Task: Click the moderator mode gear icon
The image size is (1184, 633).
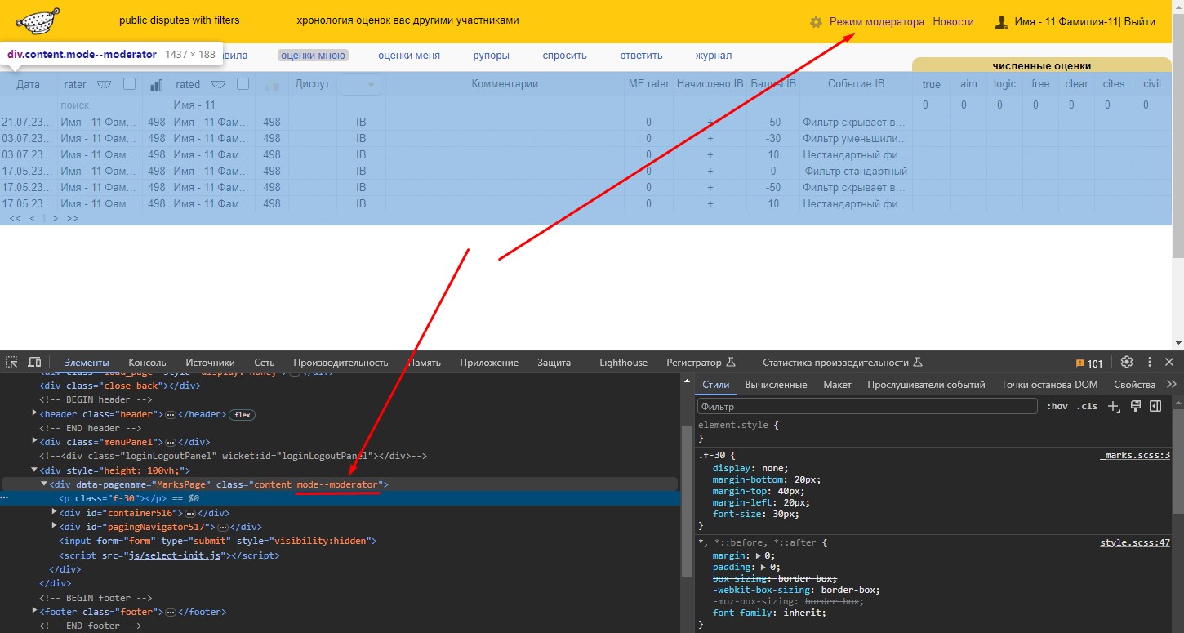Action: coord(816,22)
